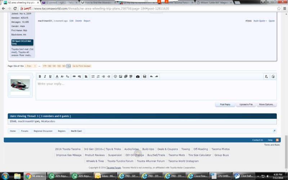Open the RSS feed icon
The width and height of the screenshot is (288, 180).
[x=277, y=140]
